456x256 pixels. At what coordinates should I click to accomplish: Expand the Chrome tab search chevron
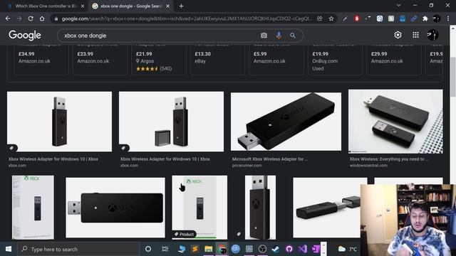(399, 6)
